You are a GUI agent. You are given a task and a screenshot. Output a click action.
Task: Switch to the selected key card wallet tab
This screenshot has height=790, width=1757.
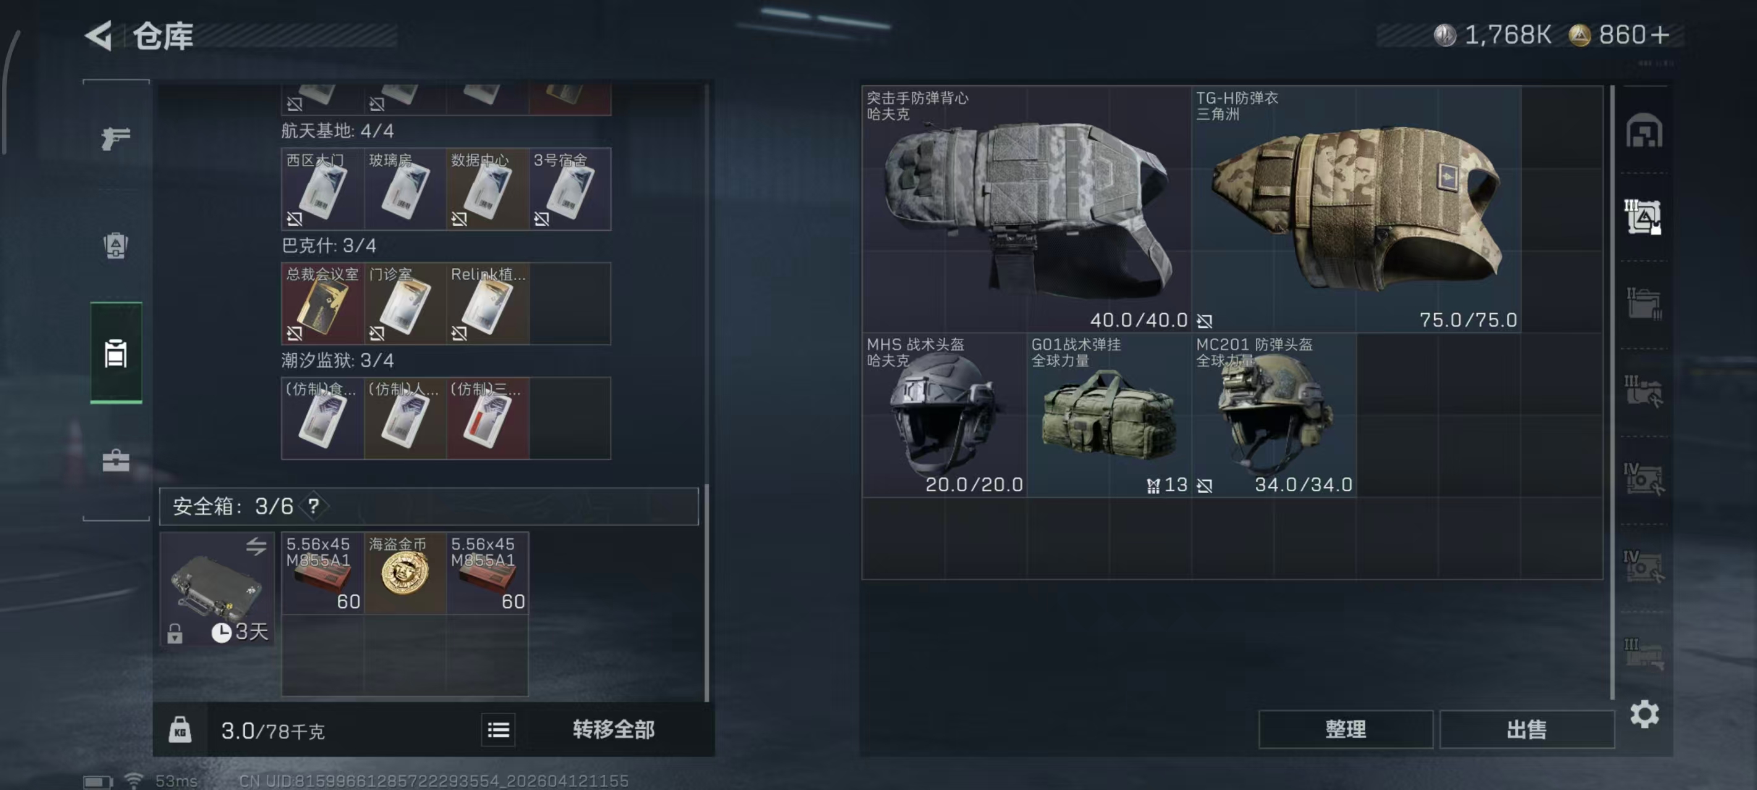click(x=116, y=353)
